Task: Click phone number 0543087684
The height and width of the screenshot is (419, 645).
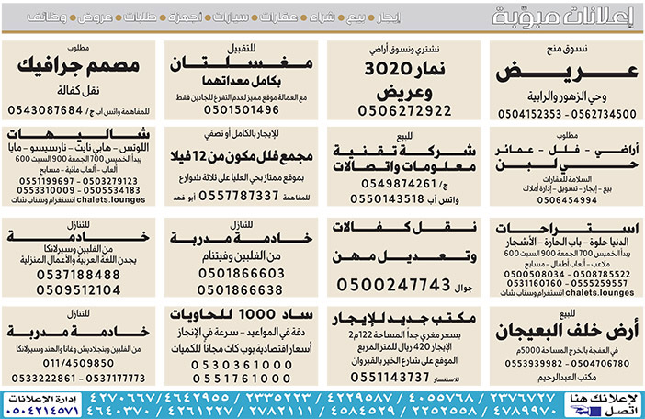Action: point(45,110)
